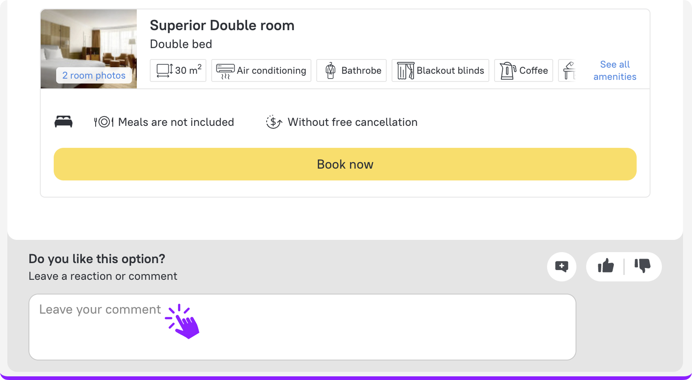Click the double bed icon

tap(64, 122)
